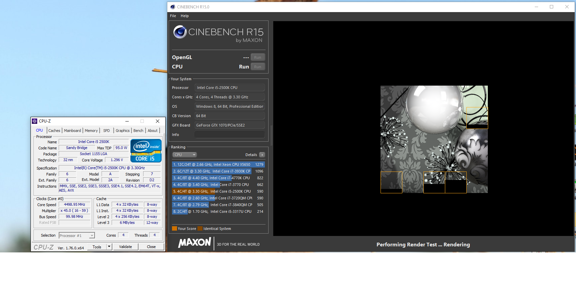
Task: Maximize the Cinebench window
Action: pyautogui.click(x=552, y=7)
